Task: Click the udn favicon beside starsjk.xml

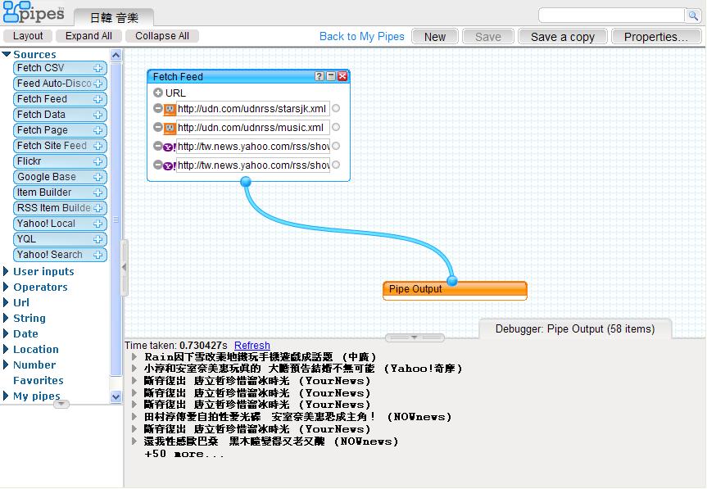Action: coord(170,109)
